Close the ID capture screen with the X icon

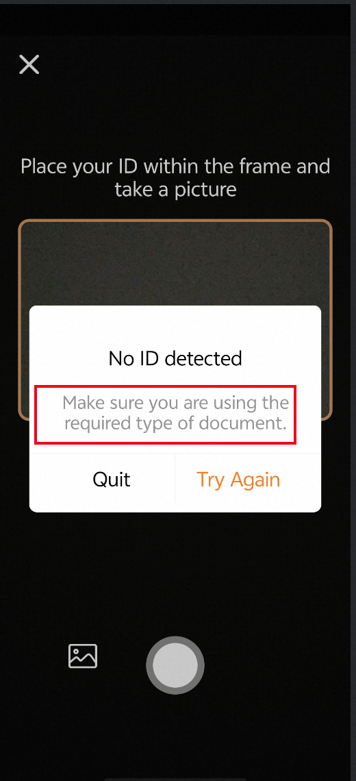[29, 65]
